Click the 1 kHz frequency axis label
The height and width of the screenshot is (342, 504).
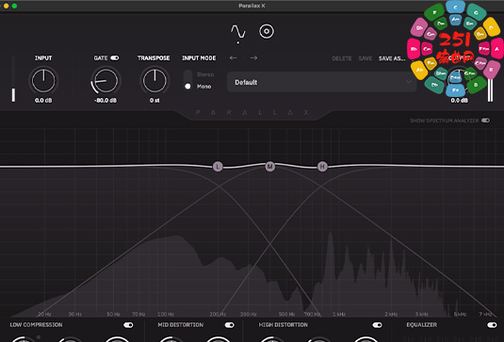point(339,314)
